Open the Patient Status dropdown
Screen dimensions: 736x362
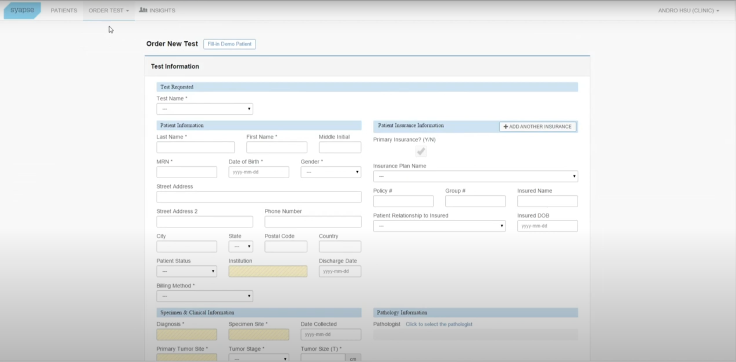[x=186, y=271]
